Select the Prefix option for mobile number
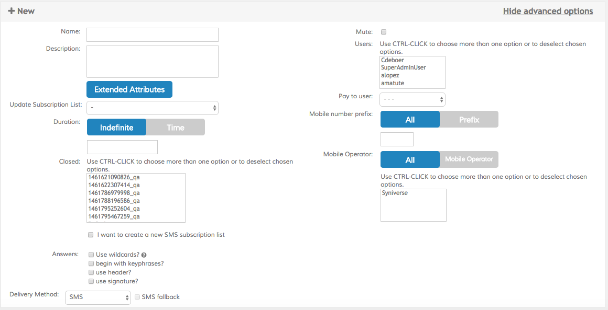The image size is (608, 310). tap(469, 120)
